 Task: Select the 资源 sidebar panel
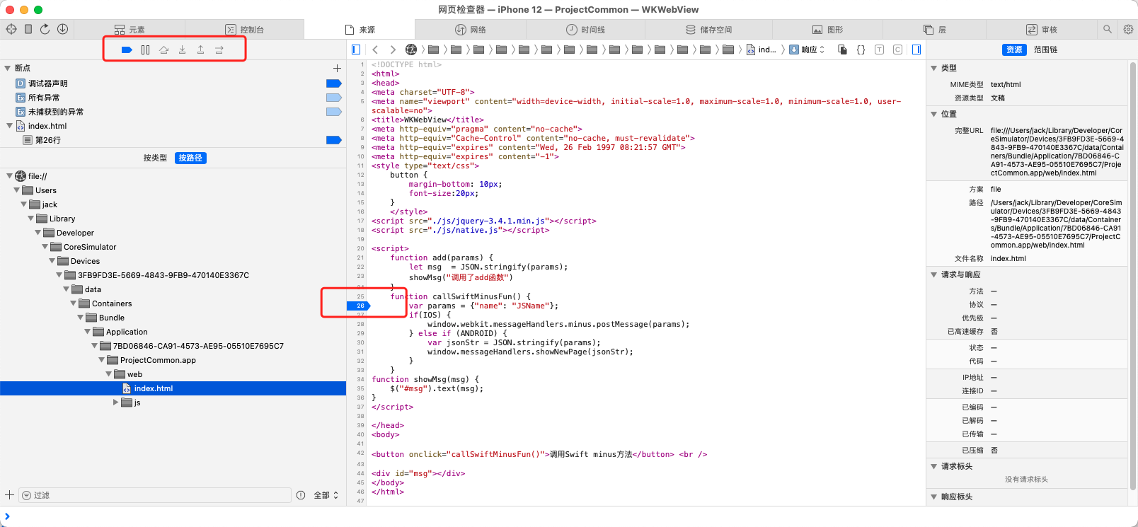1014,50
